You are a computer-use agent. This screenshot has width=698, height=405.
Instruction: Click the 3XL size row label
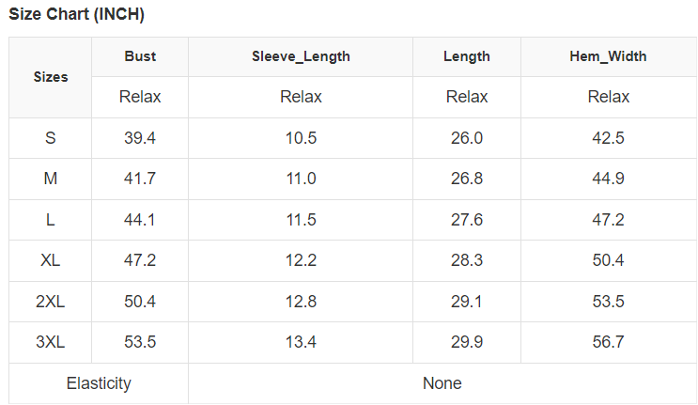51,342
